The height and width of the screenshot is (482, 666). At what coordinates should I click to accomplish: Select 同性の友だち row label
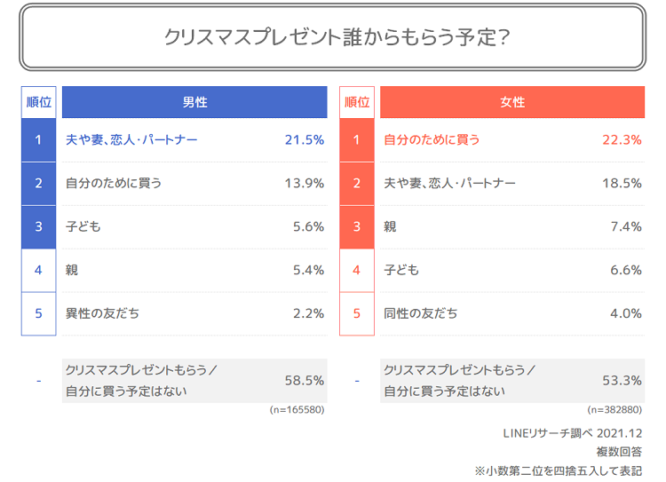[x=421, y=313]
